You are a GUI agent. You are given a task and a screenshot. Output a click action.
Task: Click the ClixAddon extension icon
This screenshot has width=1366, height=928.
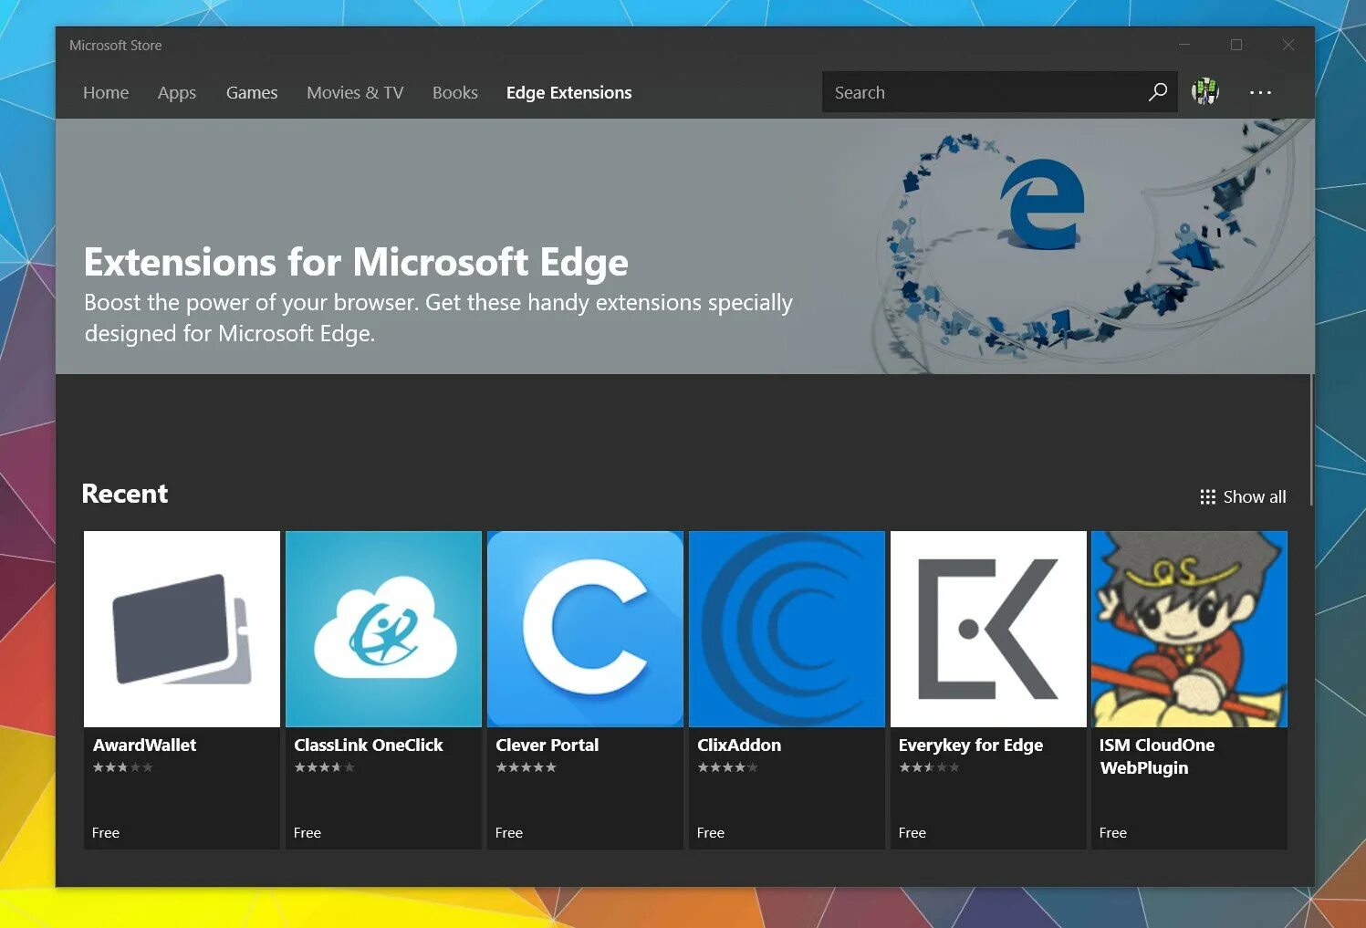787,629
